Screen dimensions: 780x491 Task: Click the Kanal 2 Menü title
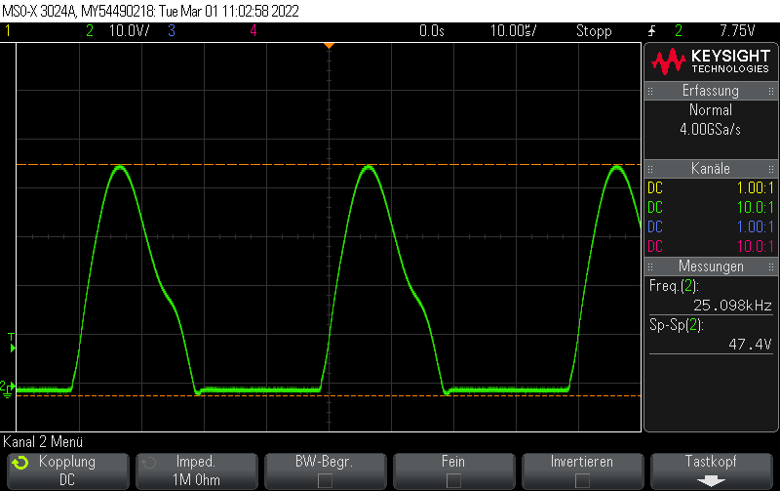point(43,441)
